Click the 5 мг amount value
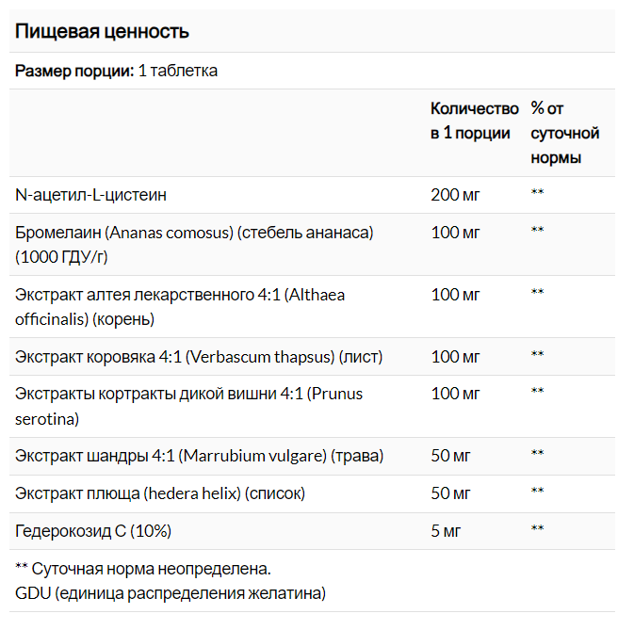 tap(447, 530)
